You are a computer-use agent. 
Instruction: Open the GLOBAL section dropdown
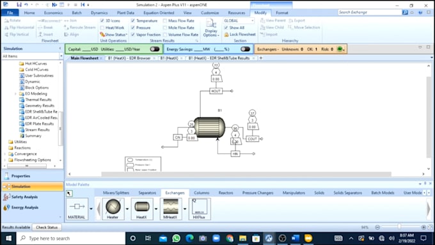pyautogui.click(x=252, y=21)
